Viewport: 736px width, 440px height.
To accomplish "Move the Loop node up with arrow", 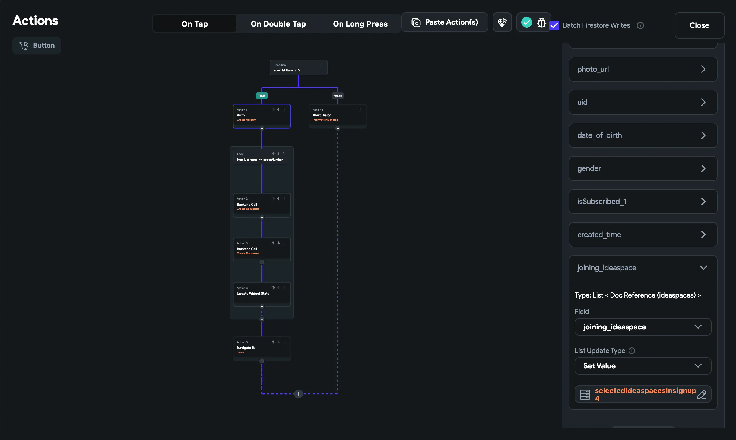I will 273,154.
